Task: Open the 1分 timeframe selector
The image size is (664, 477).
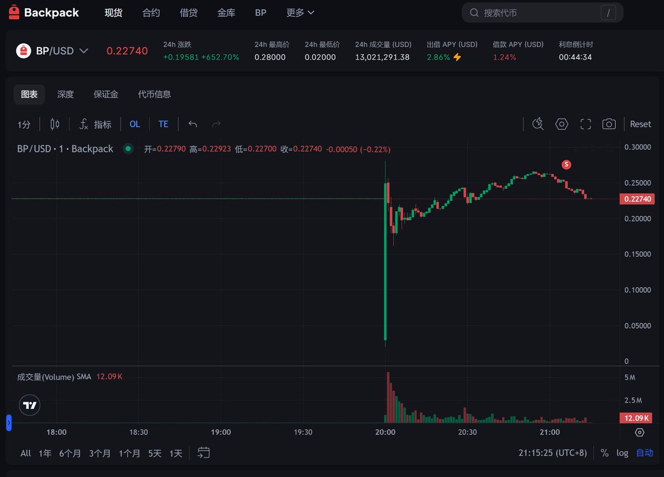Action: click(x=23, y=124)
